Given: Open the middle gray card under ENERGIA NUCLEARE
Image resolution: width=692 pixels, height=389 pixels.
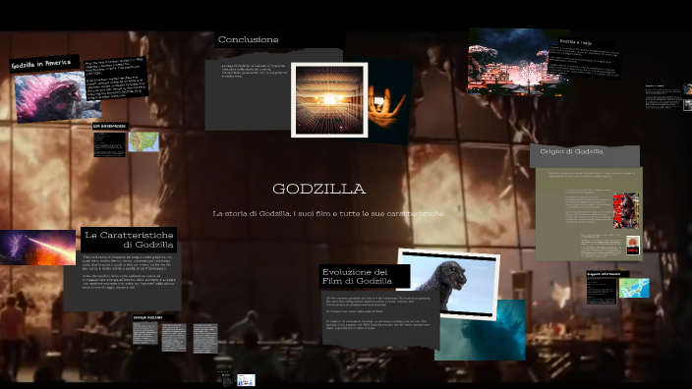Looking at the screenshot, I should [x=173, y=337].
